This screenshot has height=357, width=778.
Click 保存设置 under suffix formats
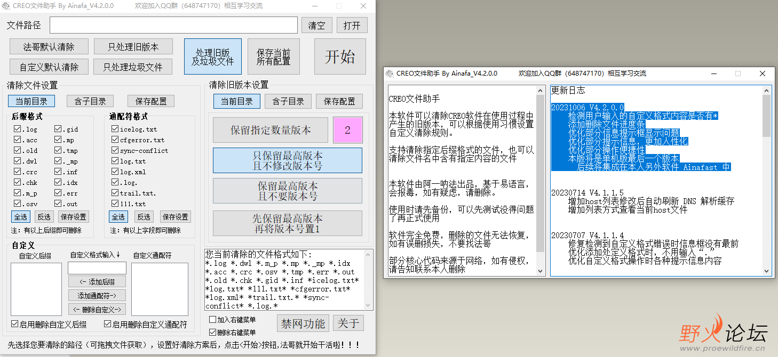73,217
